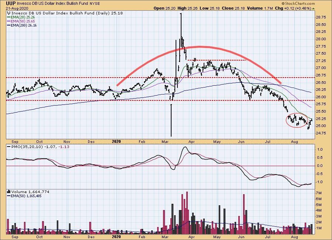The height and width of the screenshot is (240, 332).
Task: Click the 26.00 price axis label
Action: 321,97
